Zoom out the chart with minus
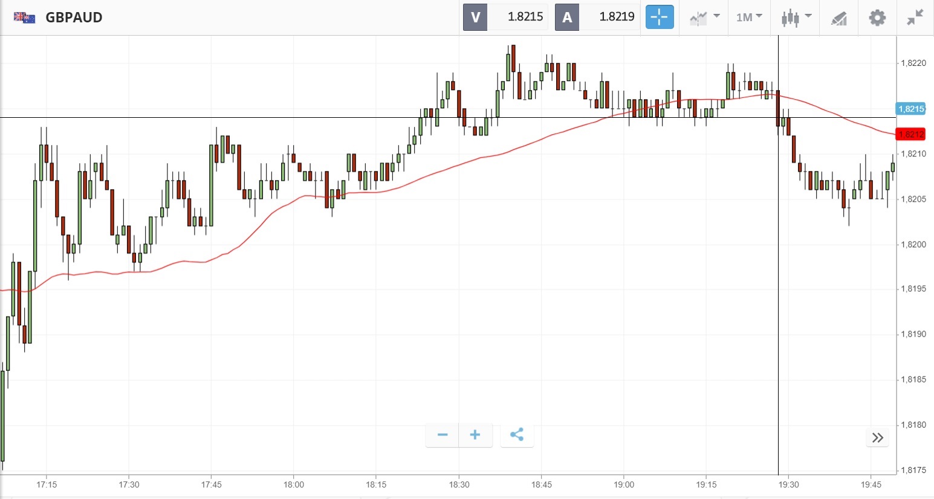Image resolution: width=934 pixels, height=499 pixels. (443, 435)
